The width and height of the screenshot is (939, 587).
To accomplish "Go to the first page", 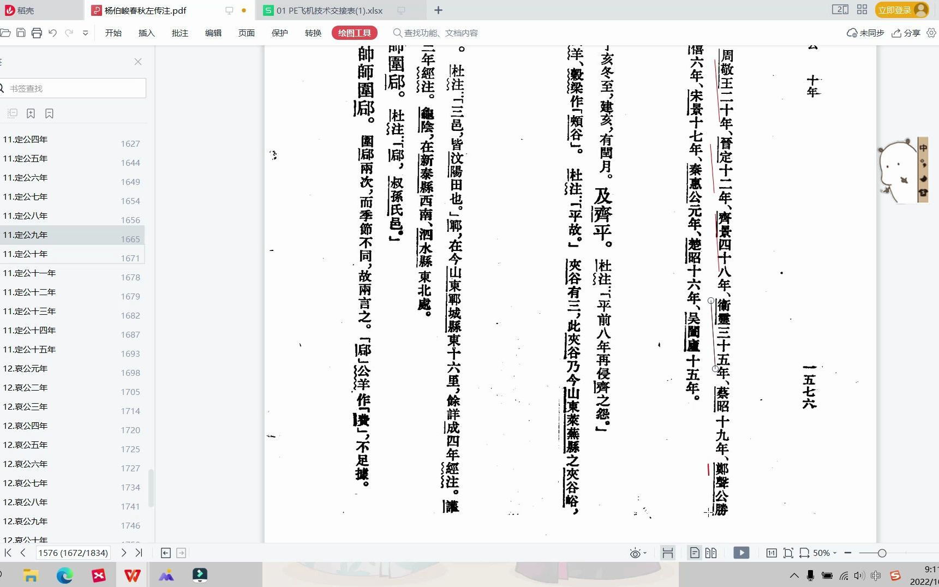I will pos(8,553).
